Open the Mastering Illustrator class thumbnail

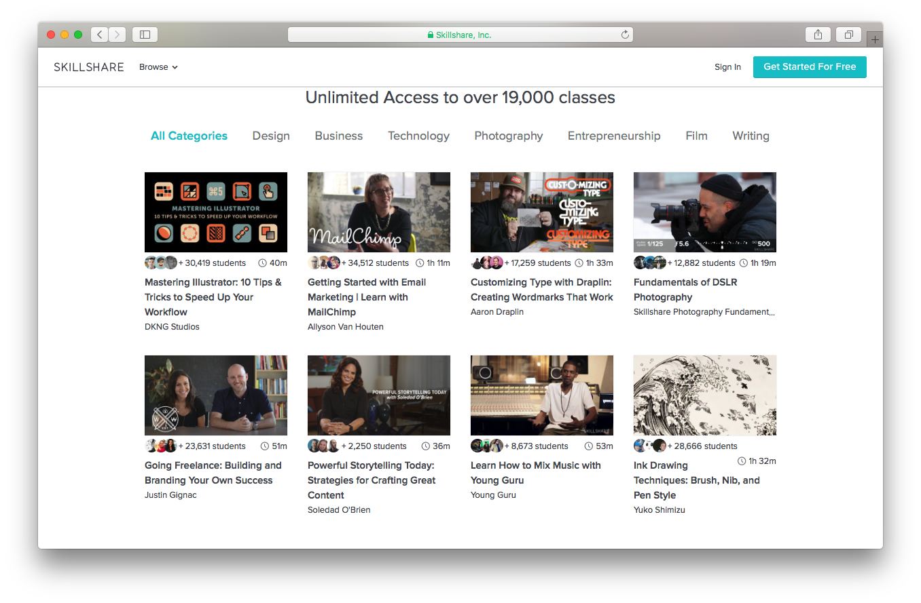coord(216,212)
